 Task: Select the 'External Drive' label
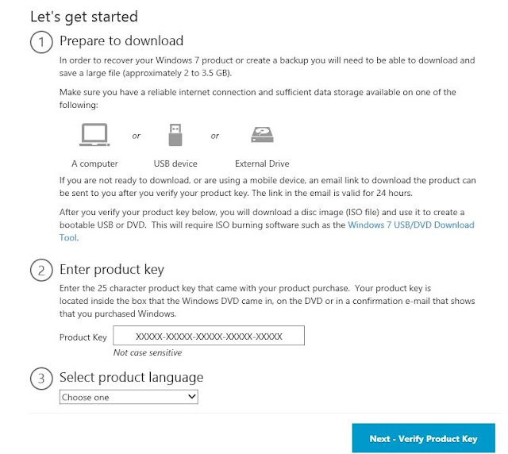[262, 164]
